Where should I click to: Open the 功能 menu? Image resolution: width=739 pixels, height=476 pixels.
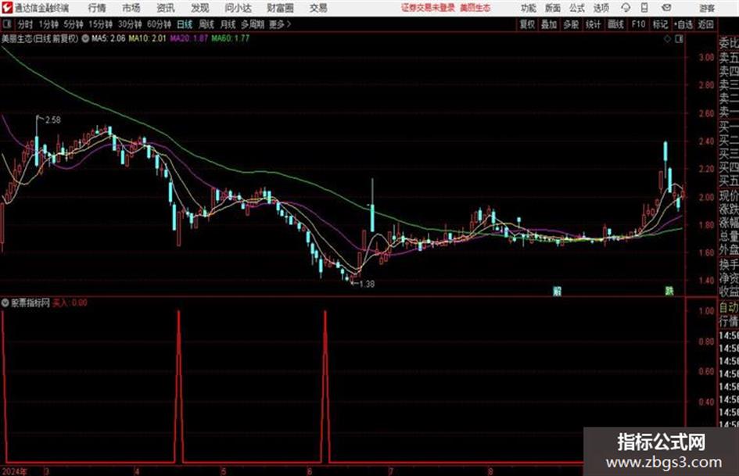[529, 8]
